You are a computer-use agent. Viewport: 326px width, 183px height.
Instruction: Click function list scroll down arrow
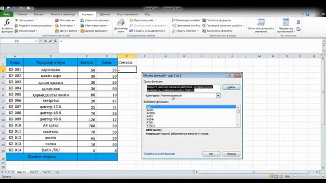point(238,125)
